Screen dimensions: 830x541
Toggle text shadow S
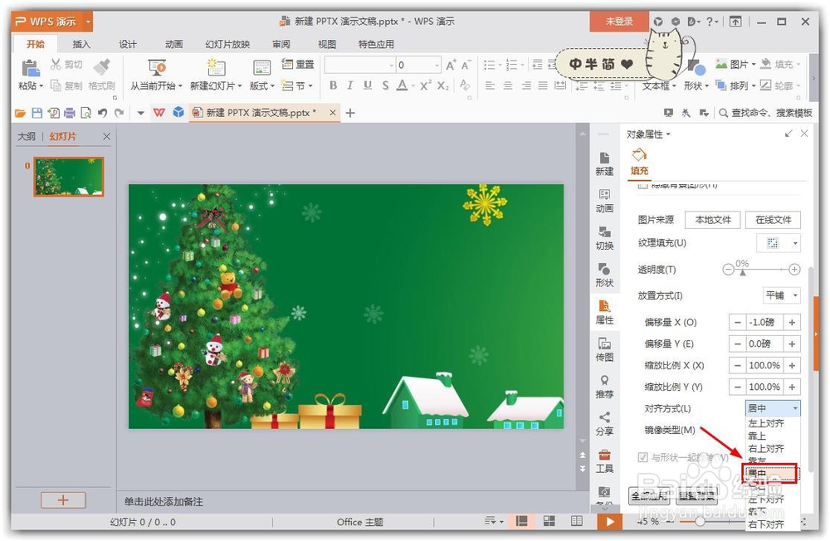pyautogui.click(x=385, y=85)
